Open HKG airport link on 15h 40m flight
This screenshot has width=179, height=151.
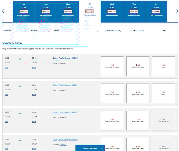point(34,67)
